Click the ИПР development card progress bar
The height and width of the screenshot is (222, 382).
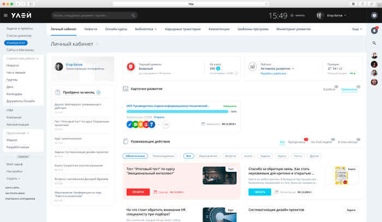click(x=177, y=111)
